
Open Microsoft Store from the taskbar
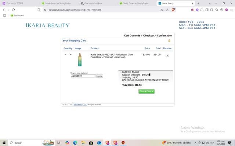91,143
